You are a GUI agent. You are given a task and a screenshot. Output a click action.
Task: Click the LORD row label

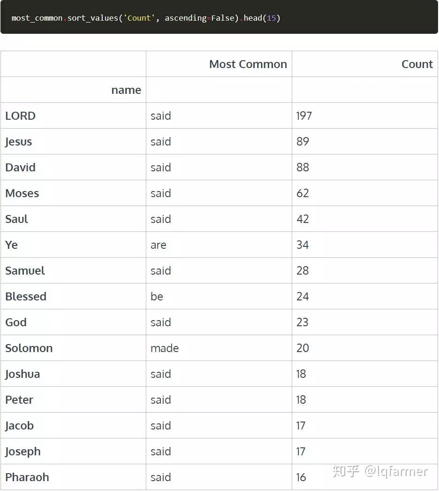pos(21,116)
